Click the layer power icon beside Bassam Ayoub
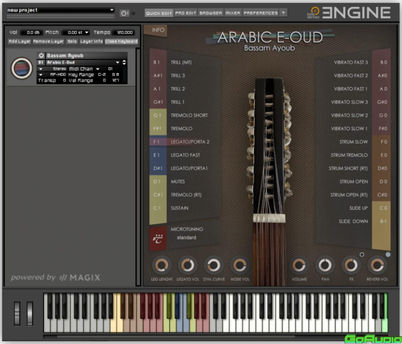The width and height of the screenshot is (402, 344). [x=41, y=55]
